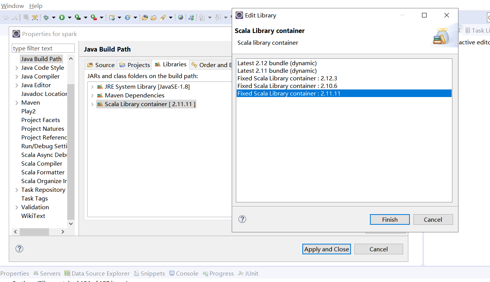Expand Java Compiler properties category
Screen dimensions: 490x282
(17, 77)
